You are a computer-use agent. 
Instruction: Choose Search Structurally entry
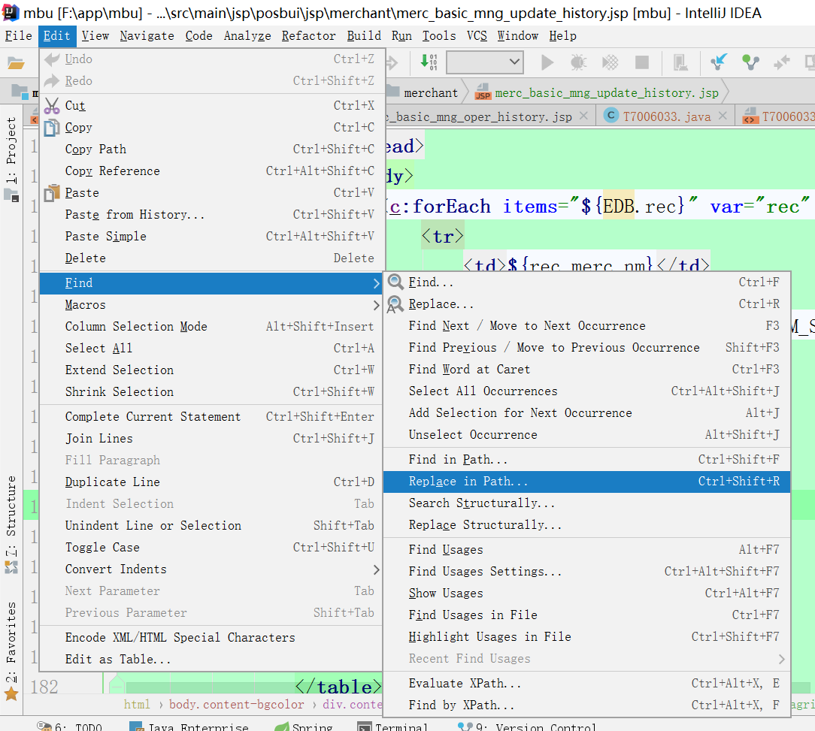click(x=587, y=503)
